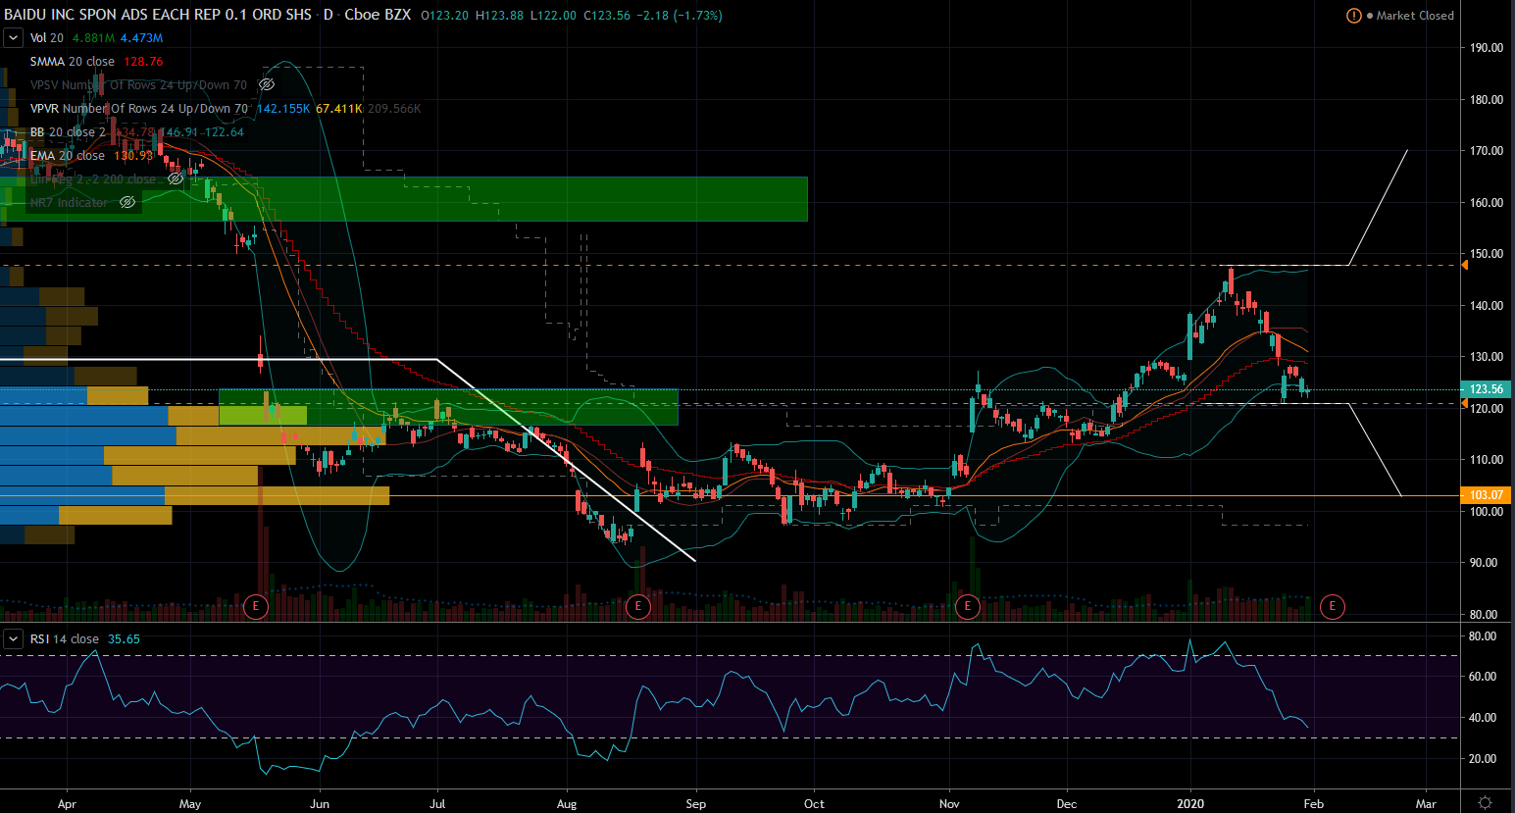Click the Cboe BZX exchange label
This screenshot has width=1515, height=813.
tap(378, 15)
